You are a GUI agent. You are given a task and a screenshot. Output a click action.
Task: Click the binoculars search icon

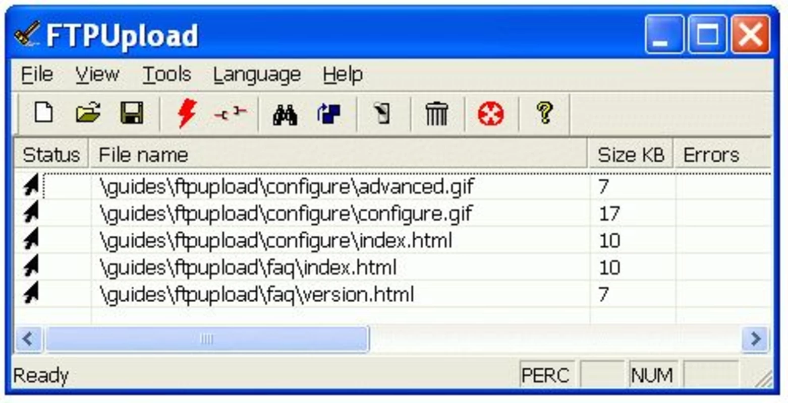[x=285, y=114]
